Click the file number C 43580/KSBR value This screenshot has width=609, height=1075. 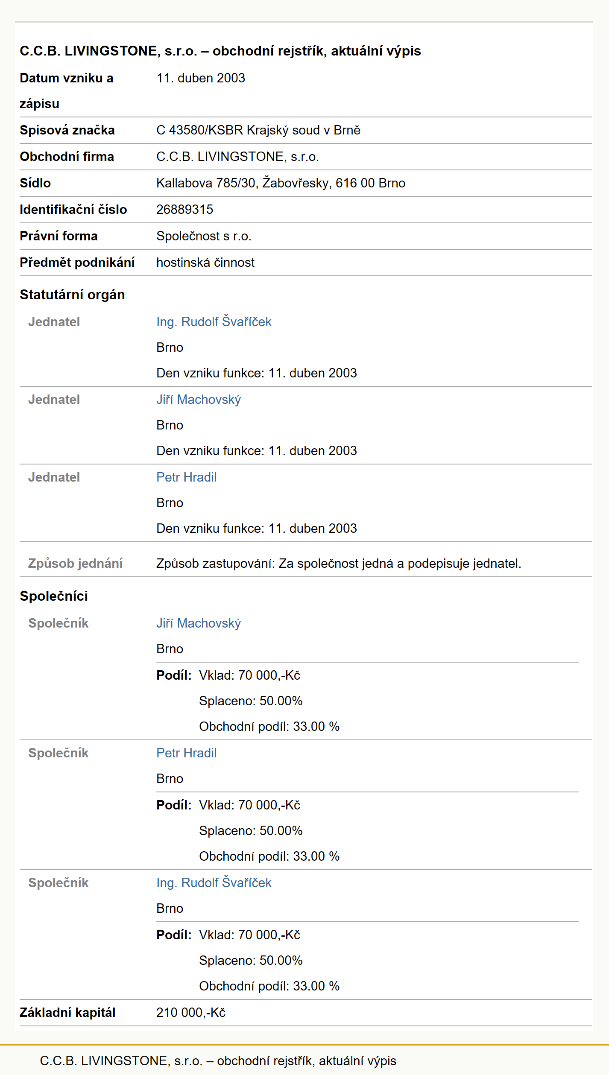point(258,130)
